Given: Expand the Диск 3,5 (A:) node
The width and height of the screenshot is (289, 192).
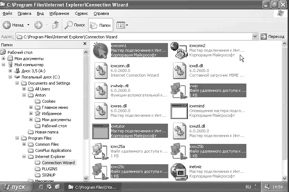Looking at the screenshot, I should [x=10, y=71].
